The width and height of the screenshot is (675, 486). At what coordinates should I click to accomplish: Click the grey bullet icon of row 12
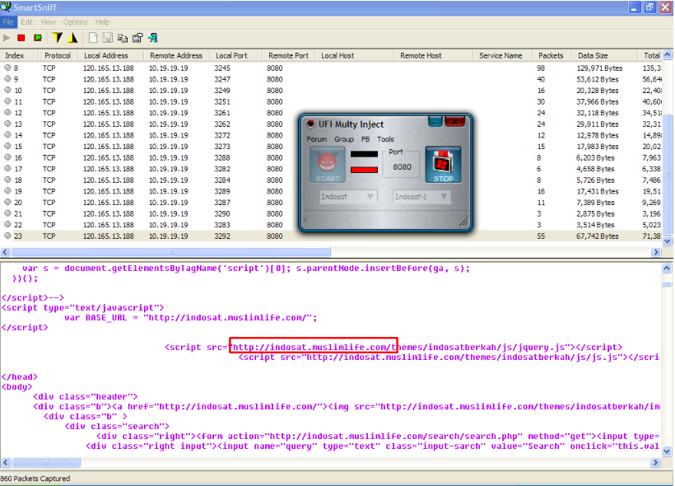click(x=7, y=113)
